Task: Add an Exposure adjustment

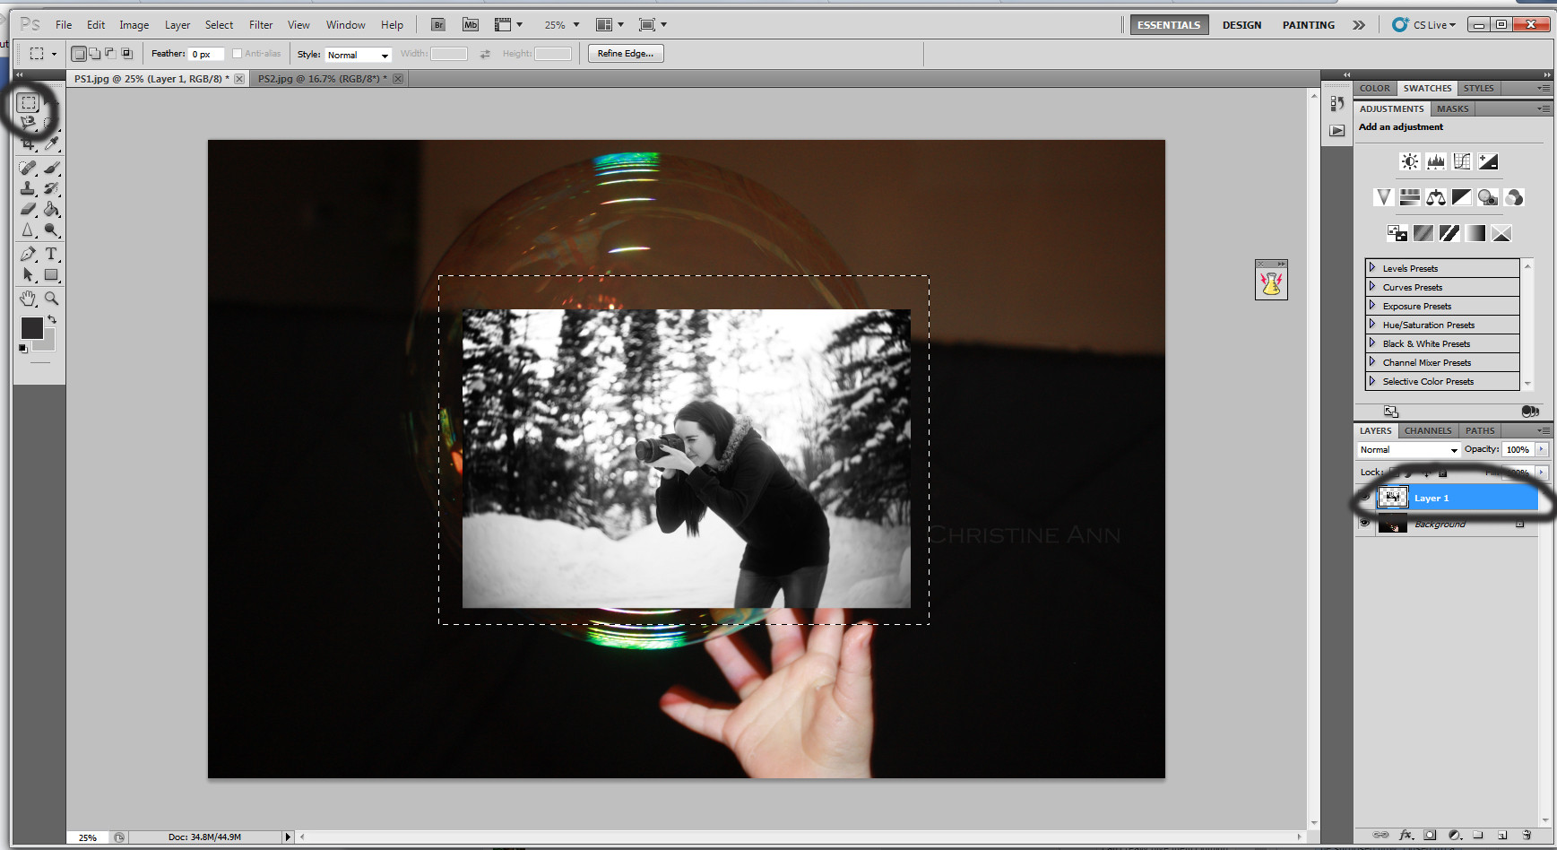Action: pyautogui.click(x=1488, y=161)
